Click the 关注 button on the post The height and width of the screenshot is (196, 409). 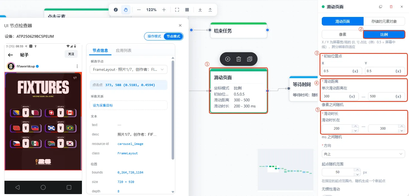pos(71,54)
